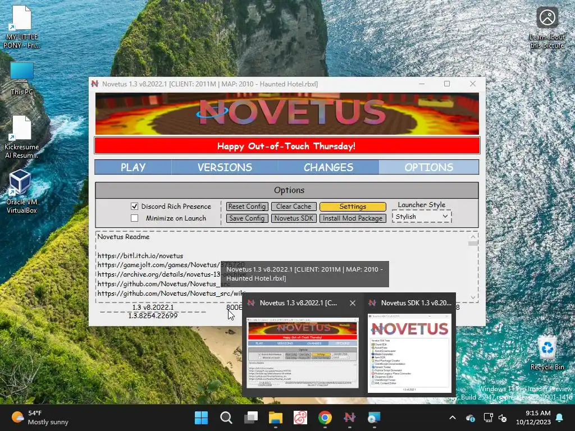This screenshot has width=575, height=431.
Task: Click Install Mod Package button
Action: point(353,218)
